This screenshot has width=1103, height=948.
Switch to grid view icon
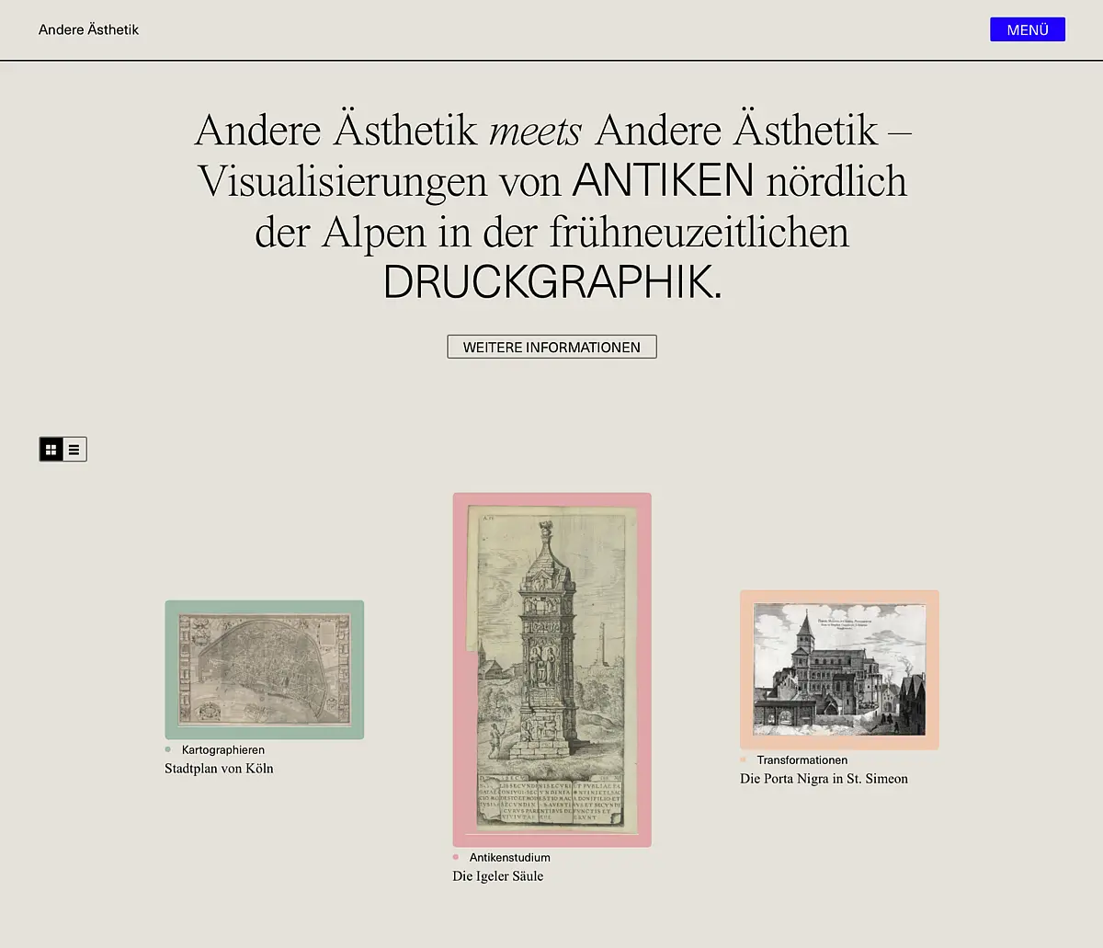coord(51,449)
